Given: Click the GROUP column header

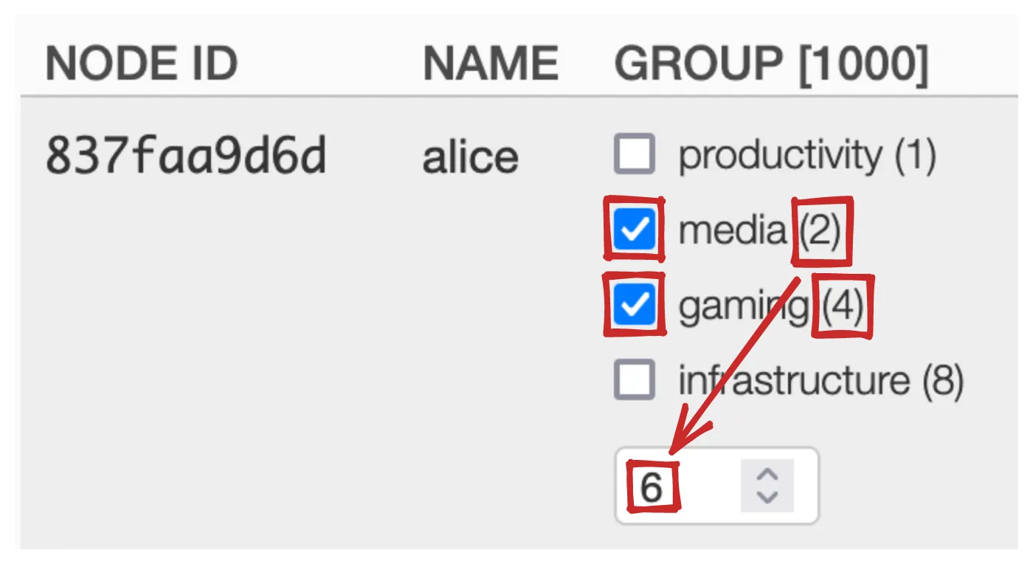Looking at the screenshot, I should tap(694, 64).
